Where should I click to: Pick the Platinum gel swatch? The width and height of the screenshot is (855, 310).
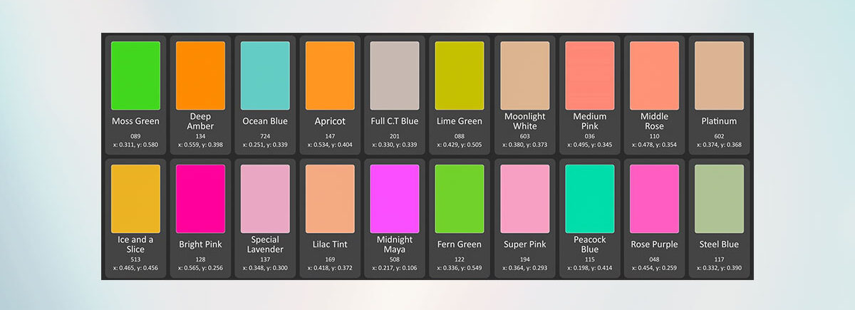719,76
